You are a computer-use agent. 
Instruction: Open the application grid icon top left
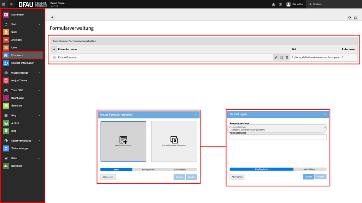(x=4, y=4)
